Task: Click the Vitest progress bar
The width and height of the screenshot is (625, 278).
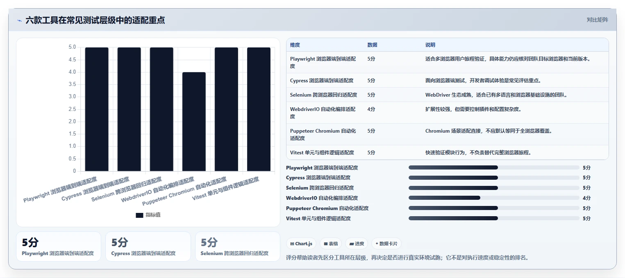Action: point(494,218)
